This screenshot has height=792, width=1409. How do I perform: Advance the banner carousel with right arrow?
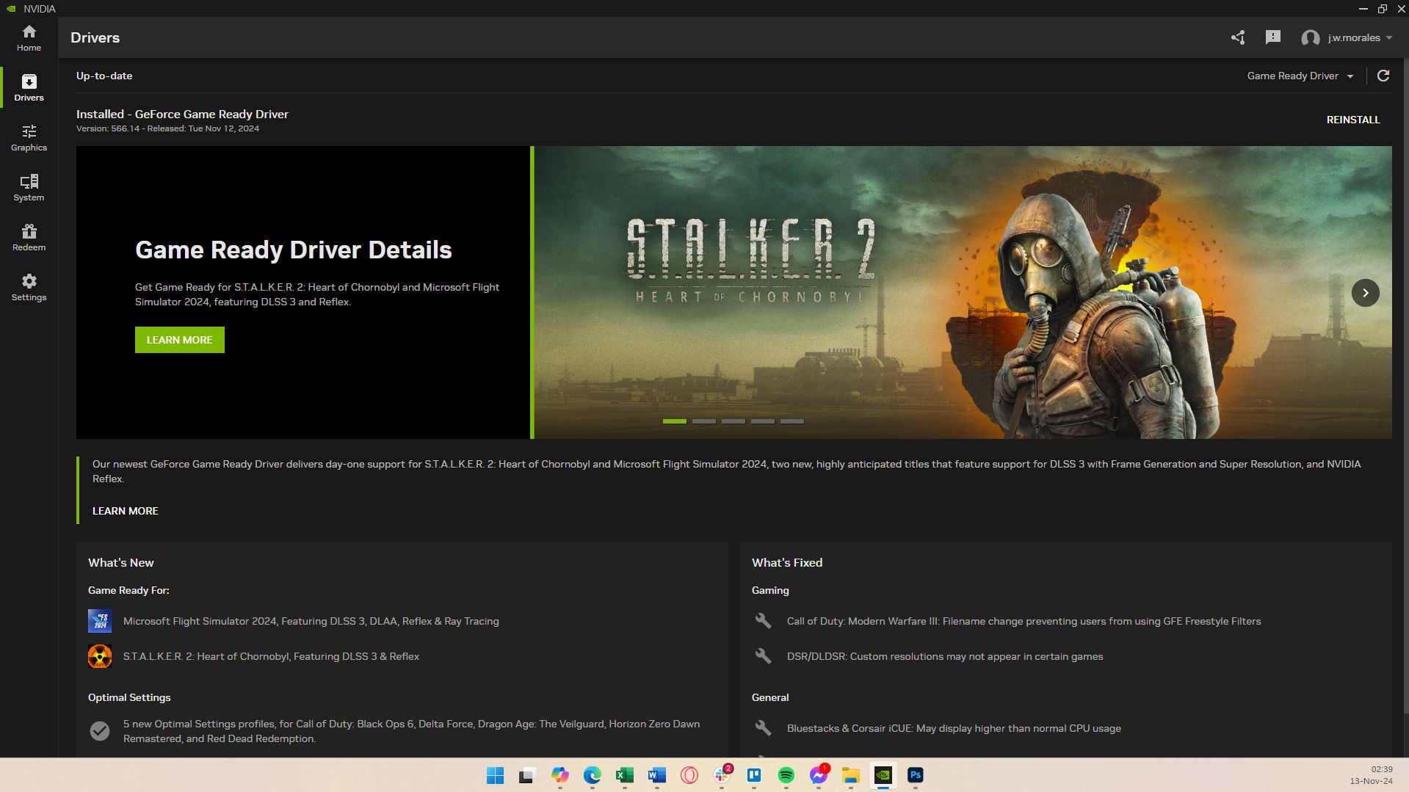[x=1366, y=293]
